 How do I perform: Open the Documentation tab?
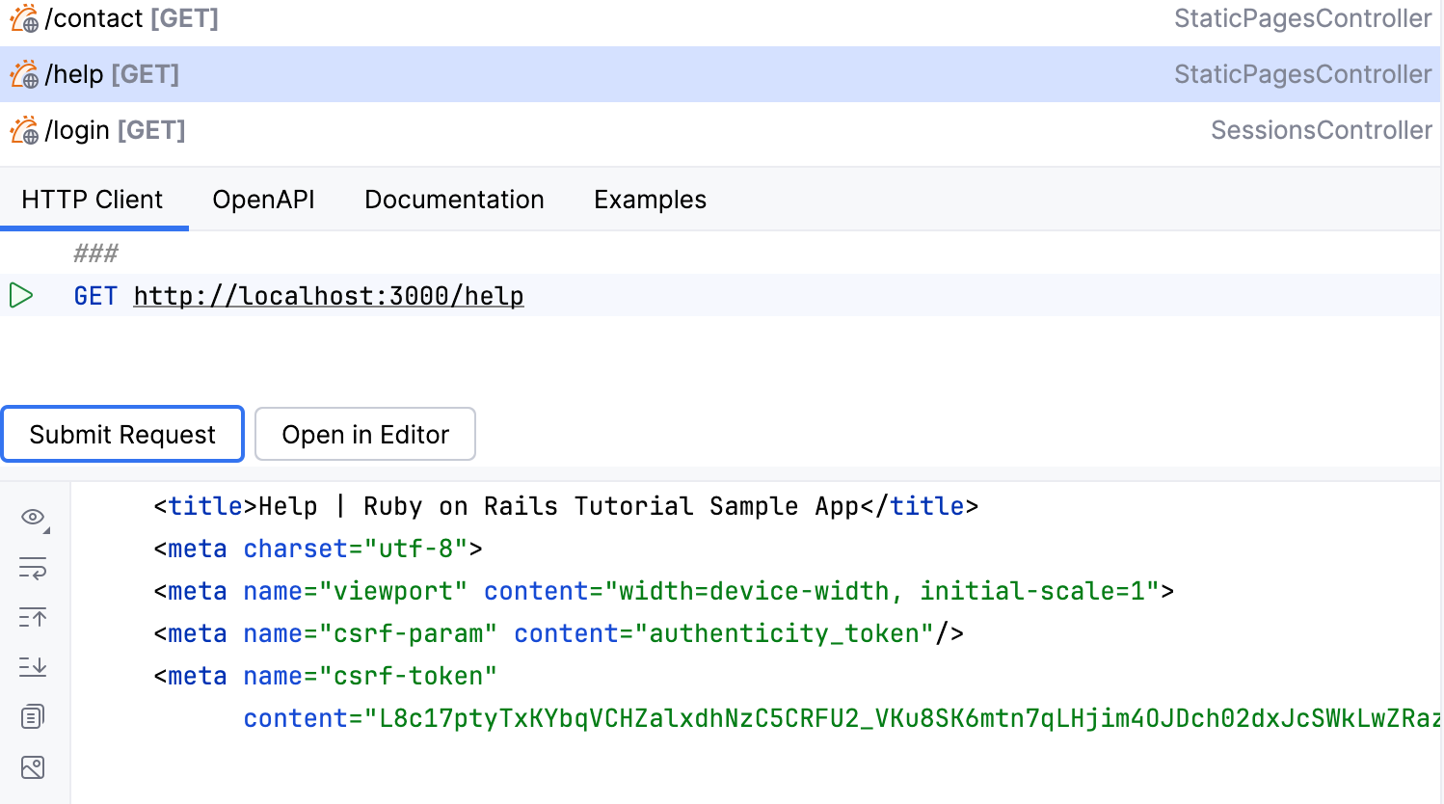coord(454,200)
